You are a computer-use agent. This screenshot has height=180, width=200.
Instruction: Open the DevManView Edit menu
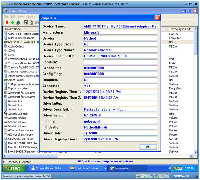pyautogui.click(x=13, y=16)
